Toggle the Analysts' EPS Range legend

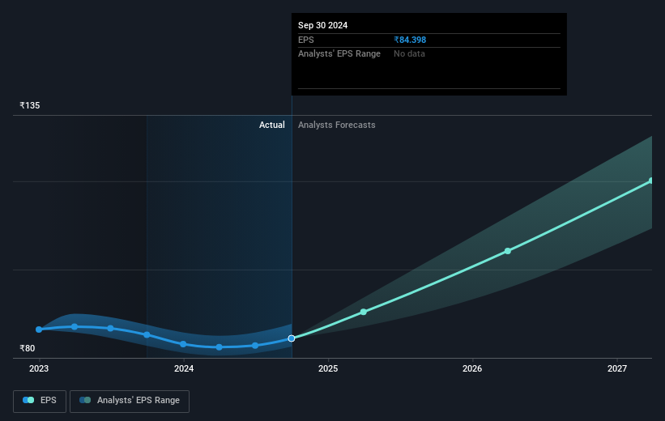[130, 401]
